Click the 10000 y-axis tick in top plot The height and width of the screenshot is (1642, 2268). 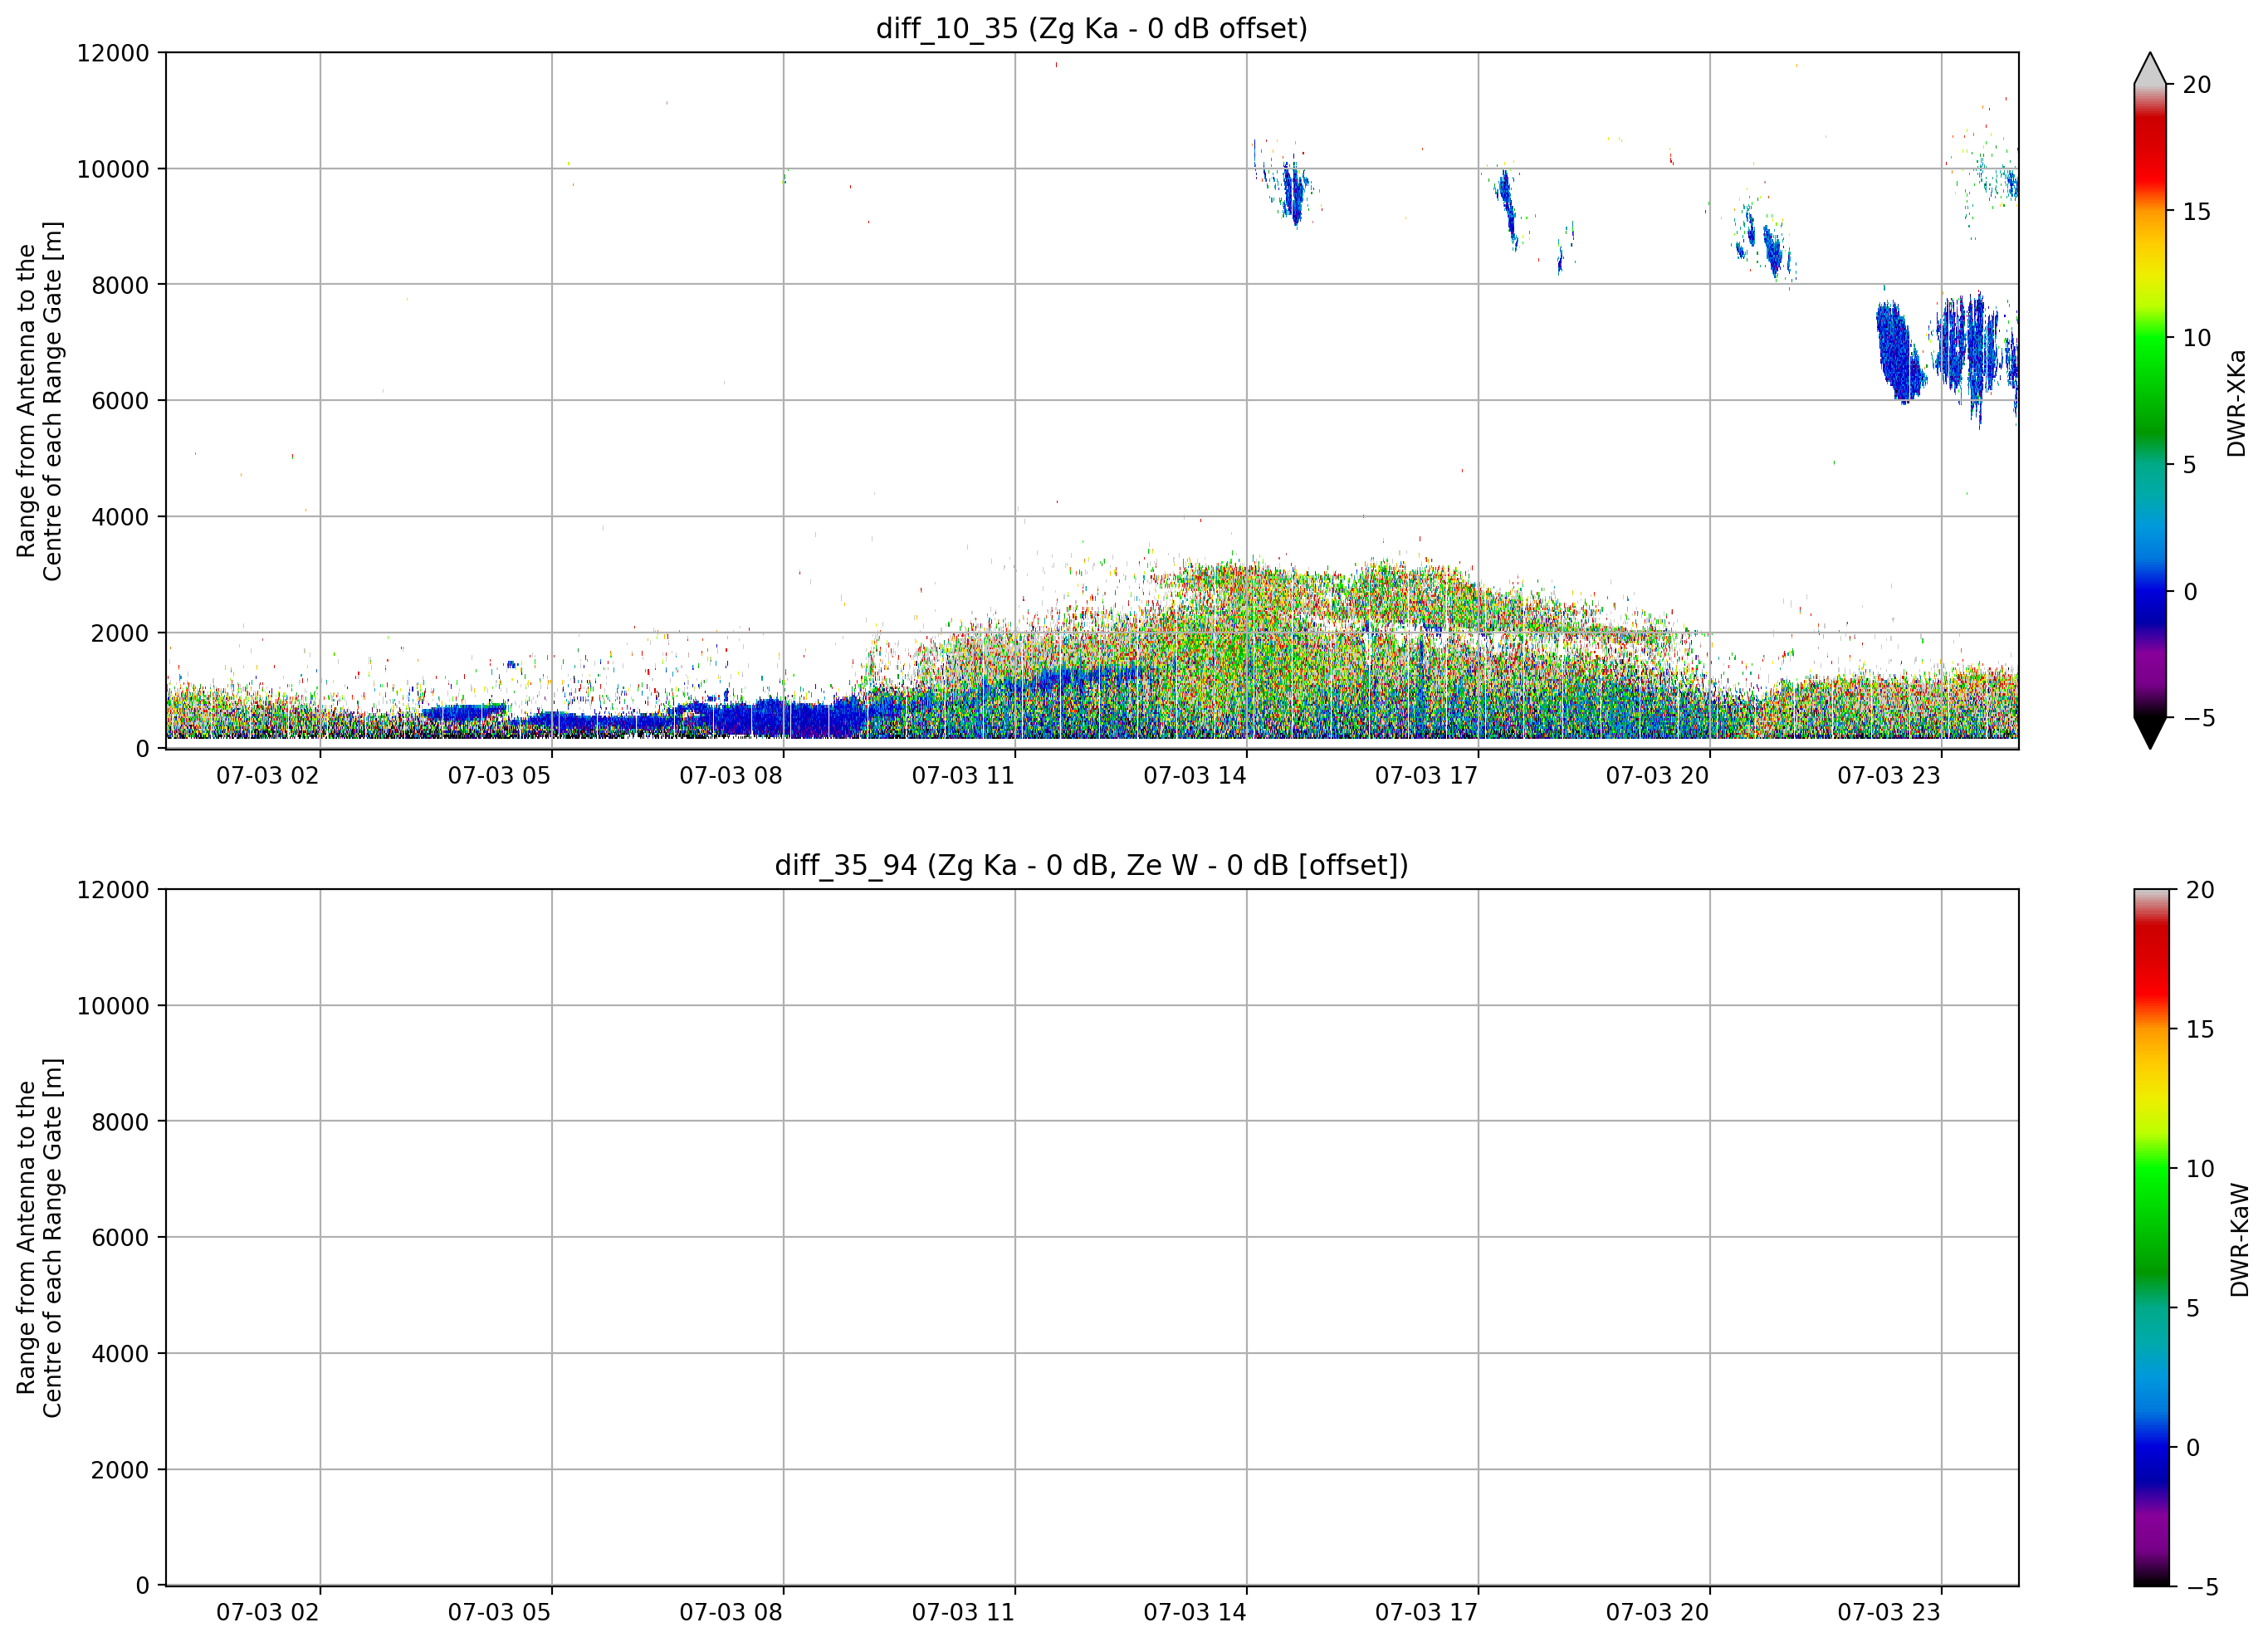[113, 169]
